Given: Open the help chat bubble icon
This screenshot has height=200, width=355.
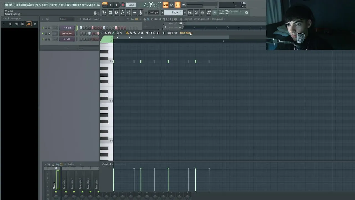Looking at the screenshot, I should coord(209,12).
